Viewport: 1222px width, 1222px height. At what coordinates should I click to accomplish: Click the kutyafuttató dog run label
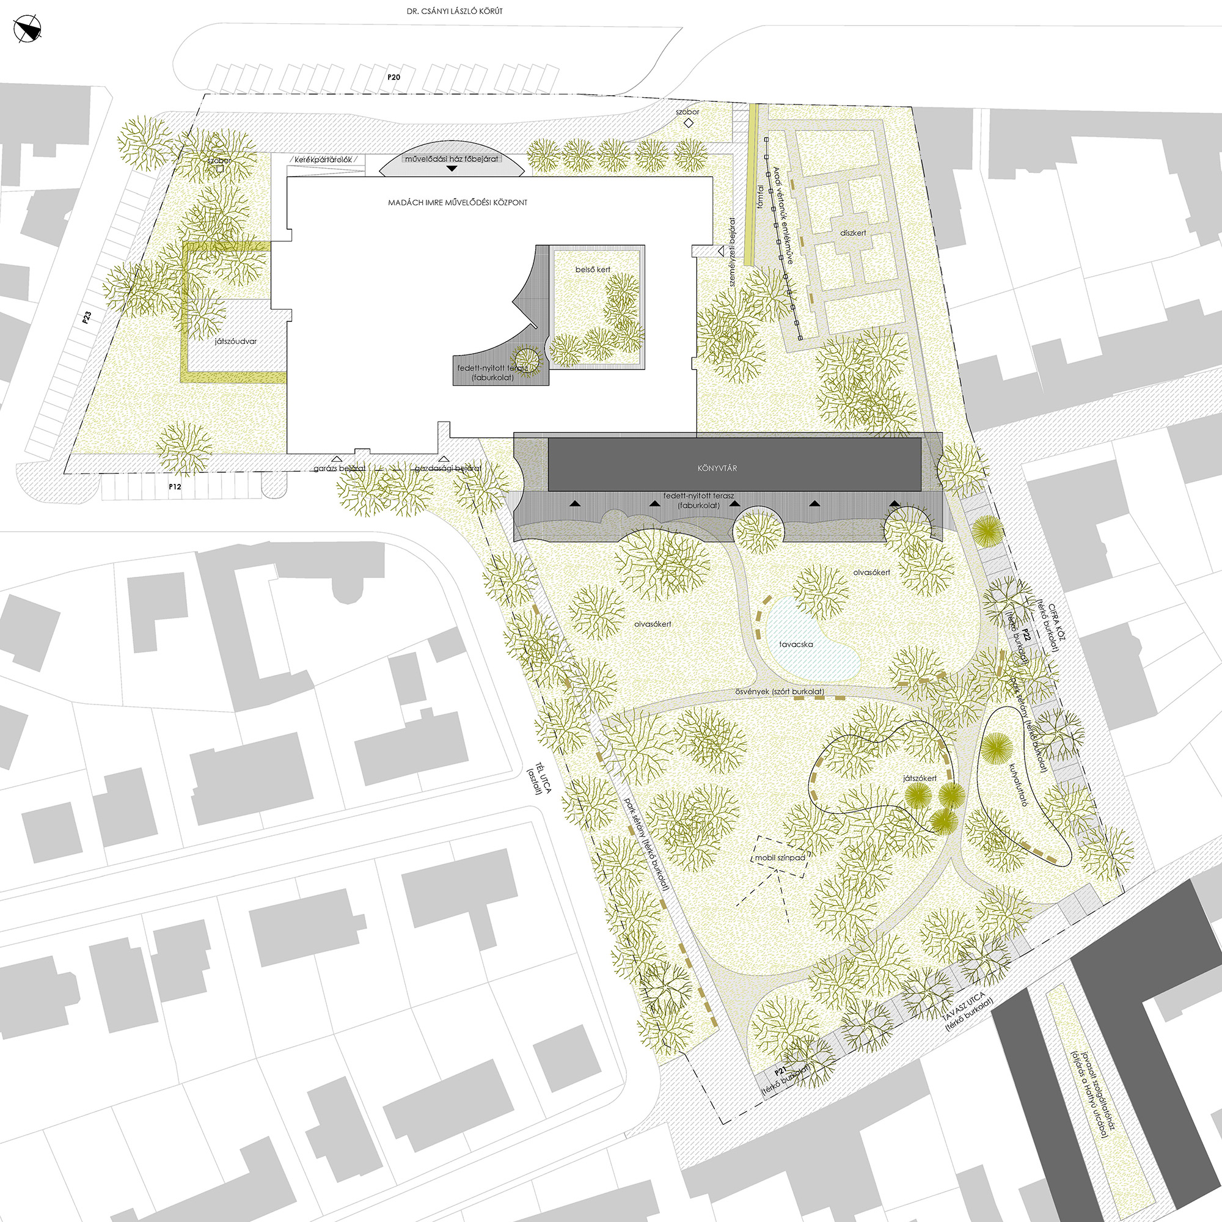[x=1019, y=785]
